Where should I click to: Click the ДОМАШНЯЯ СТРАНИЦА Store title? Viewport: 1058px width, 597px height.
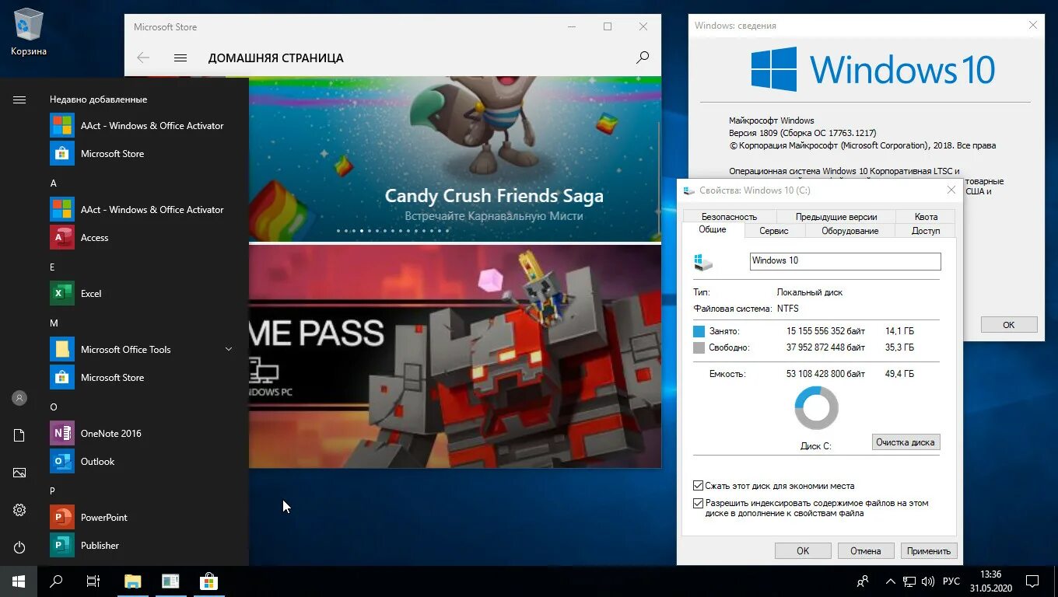point(275,58)
